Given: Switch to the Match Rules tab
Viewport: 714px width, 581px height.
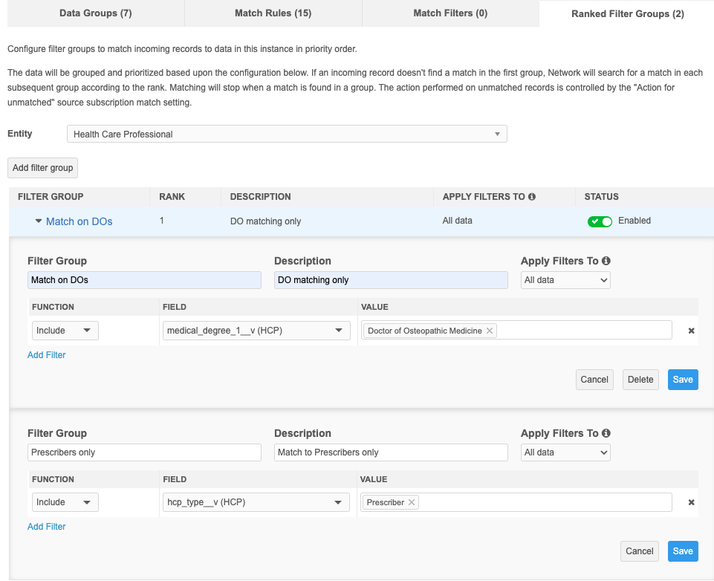Looking at the screenshot, I should (273, 13).
